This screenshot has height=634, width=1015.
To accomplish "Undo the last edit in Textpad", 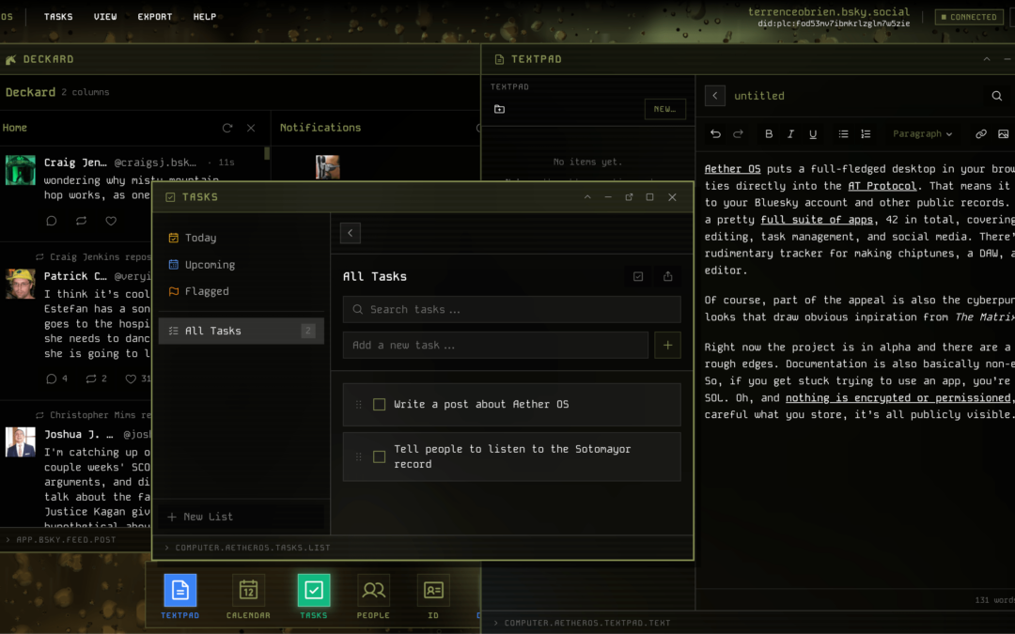I will [x=714, y=133].
